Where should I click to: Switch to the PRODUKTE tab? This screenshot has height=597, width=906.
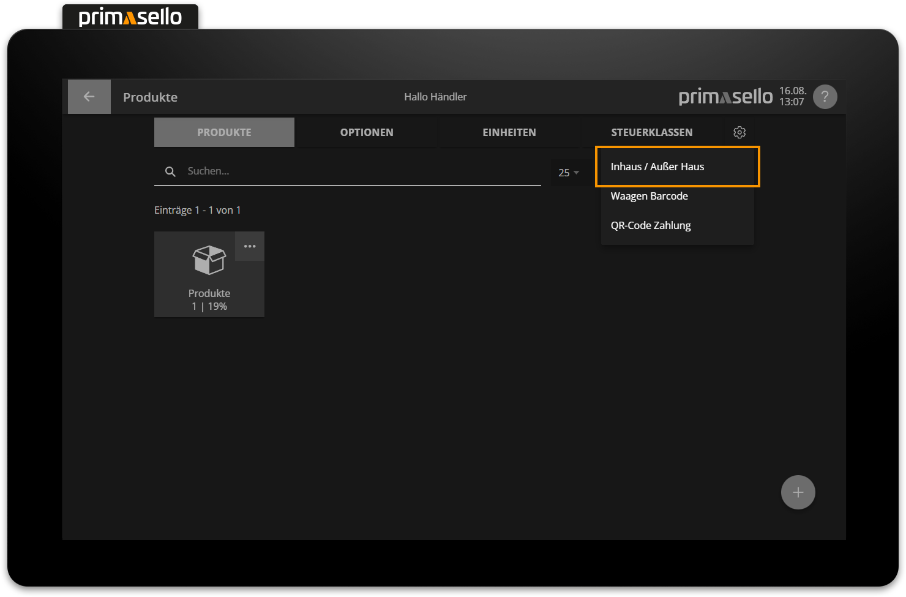[x=224, y=132]
